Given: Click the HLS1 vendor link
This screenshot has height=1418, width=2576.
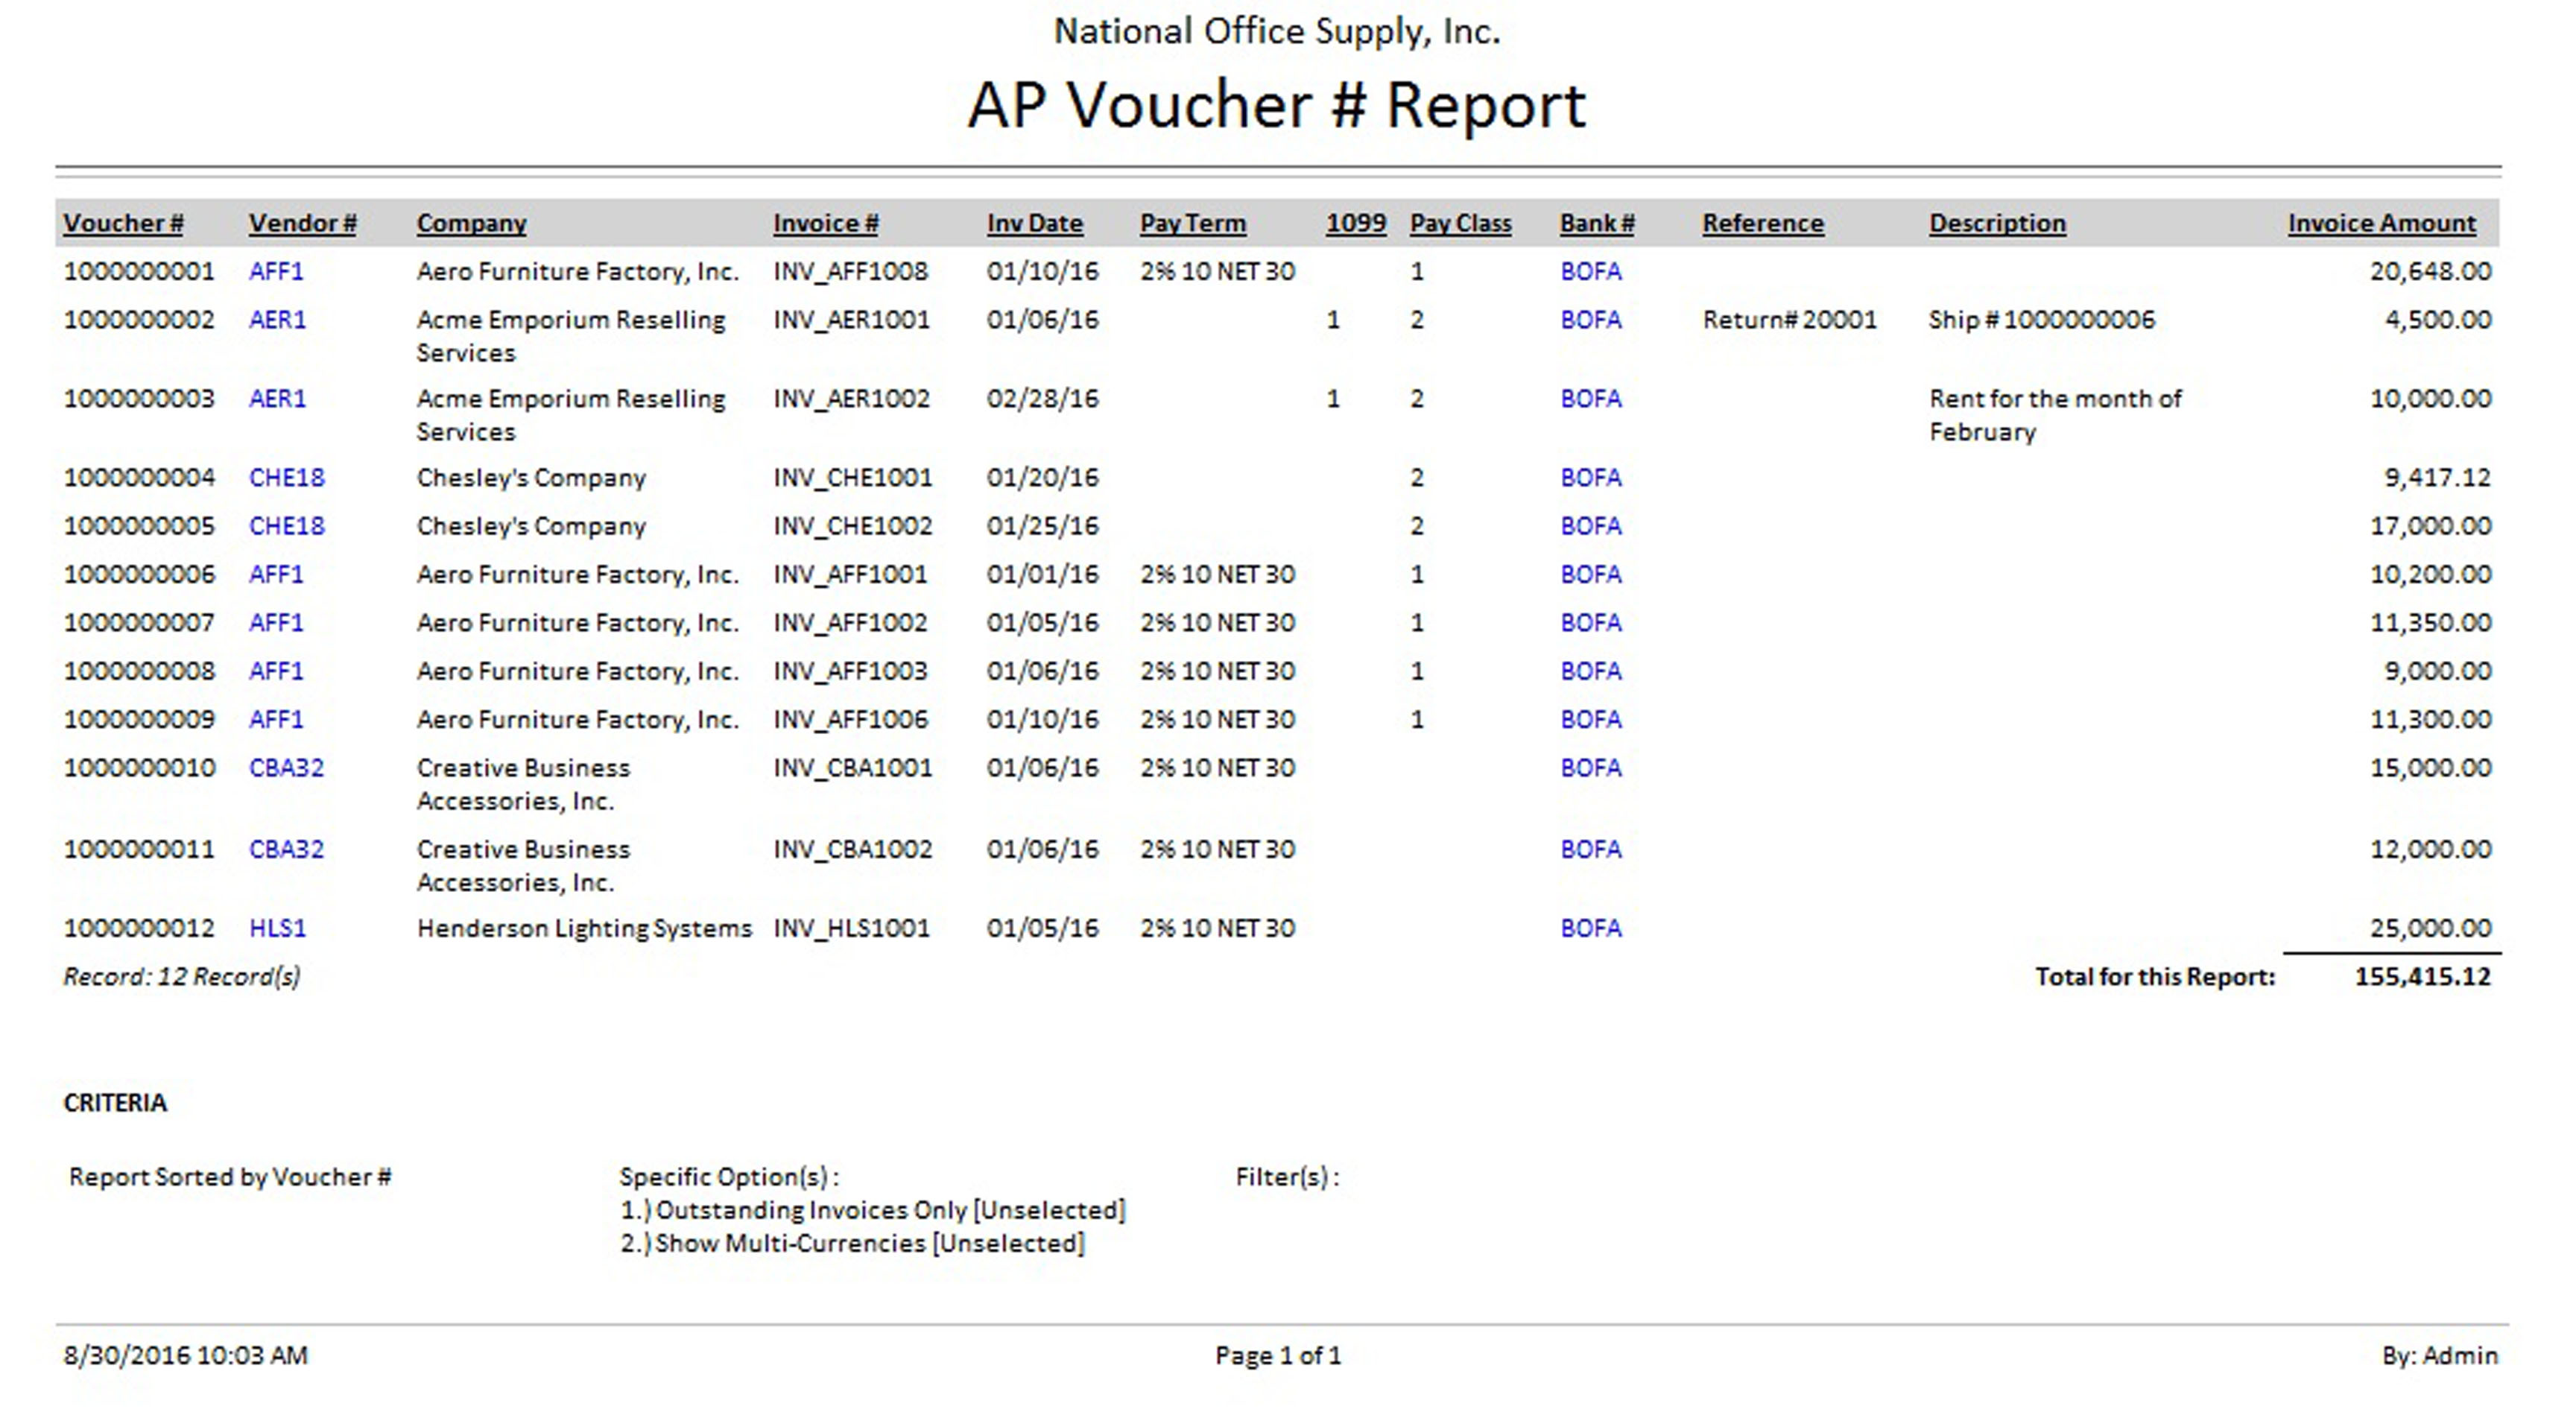Looking at the screenshot, I should [x=277, y=928].
